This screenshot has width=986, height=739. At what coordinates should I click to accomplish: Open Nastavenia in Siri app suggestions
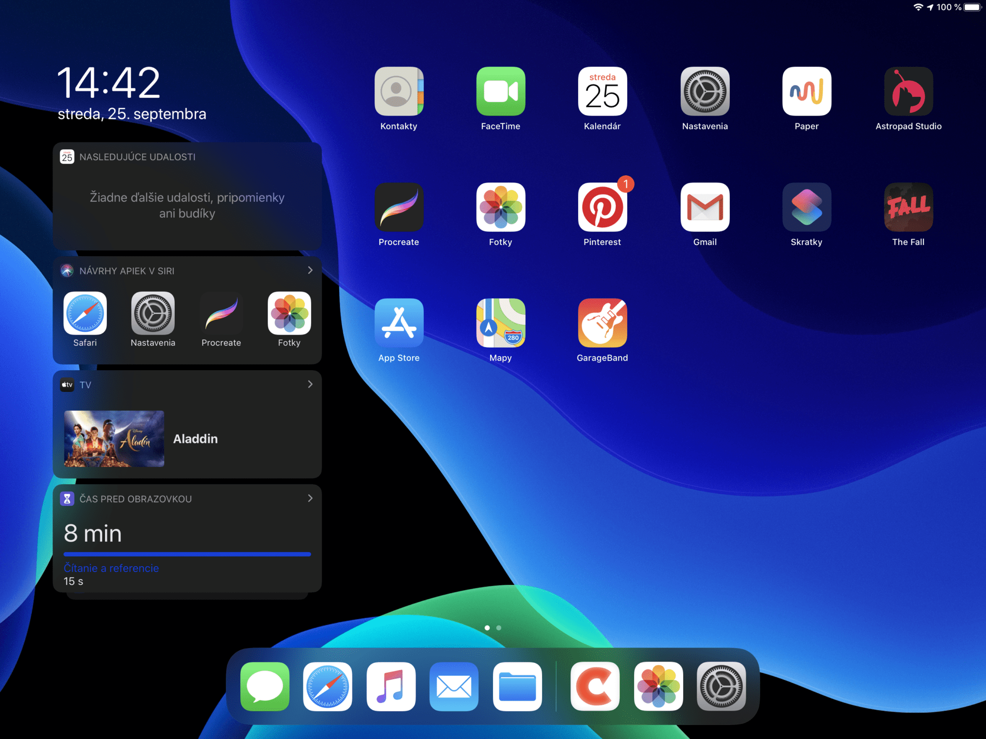(153, 313)
